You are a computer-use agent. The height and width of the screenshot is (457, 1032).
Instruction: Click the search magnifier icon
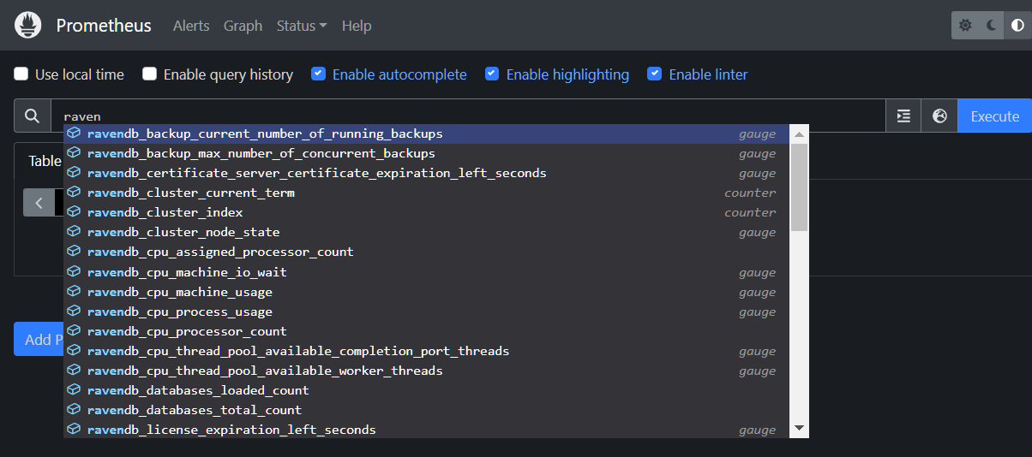point(33,116)
